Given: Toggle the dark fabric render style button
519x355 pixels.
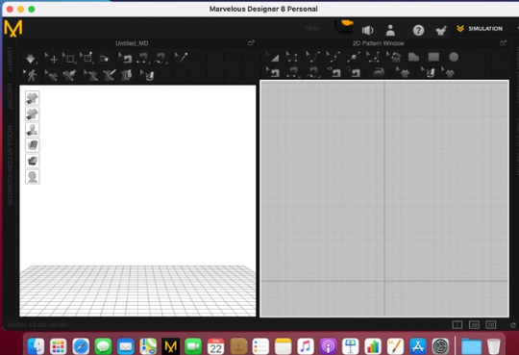Looking at the screenshot, I should 33,161.
